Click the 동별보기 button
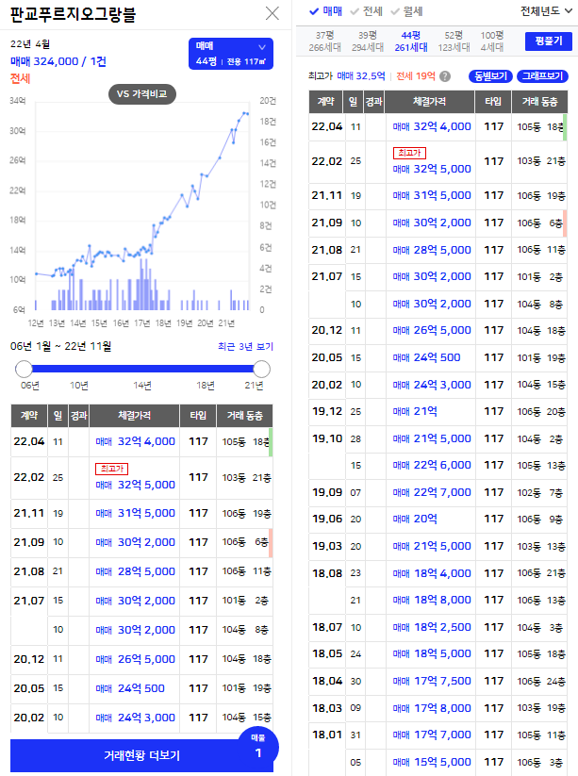The image size is (578, 776). coord(490,76)
